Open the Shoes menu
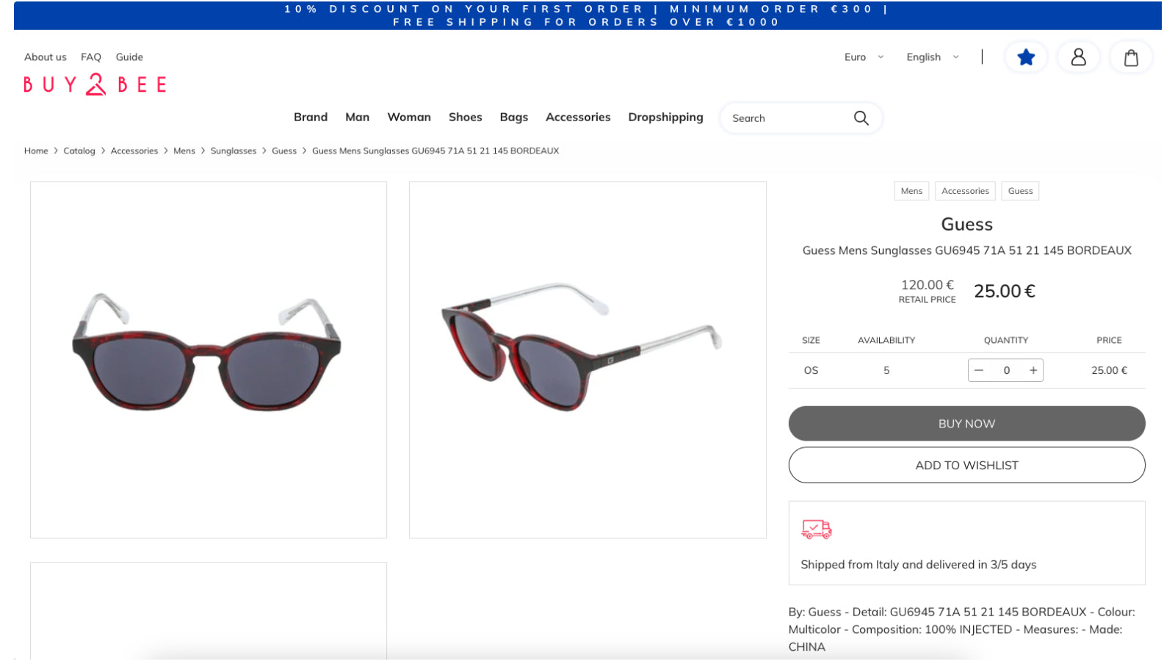1175x661 pixels. pyautogui.click(x=466, y=118)
